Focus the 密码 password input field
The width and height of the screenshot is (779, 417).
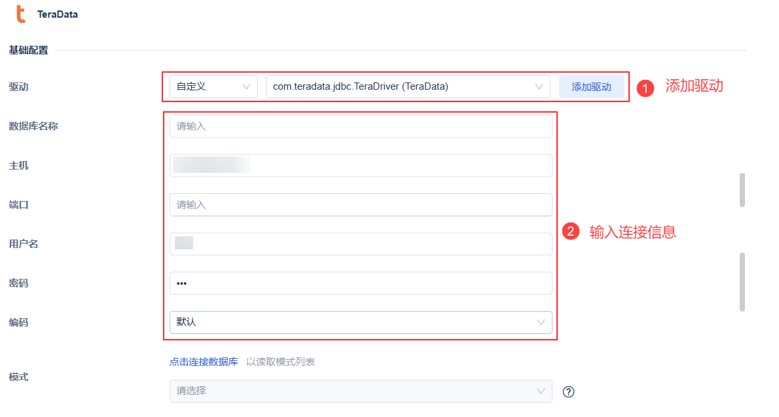pyautogui.click(x=361, y=283)
